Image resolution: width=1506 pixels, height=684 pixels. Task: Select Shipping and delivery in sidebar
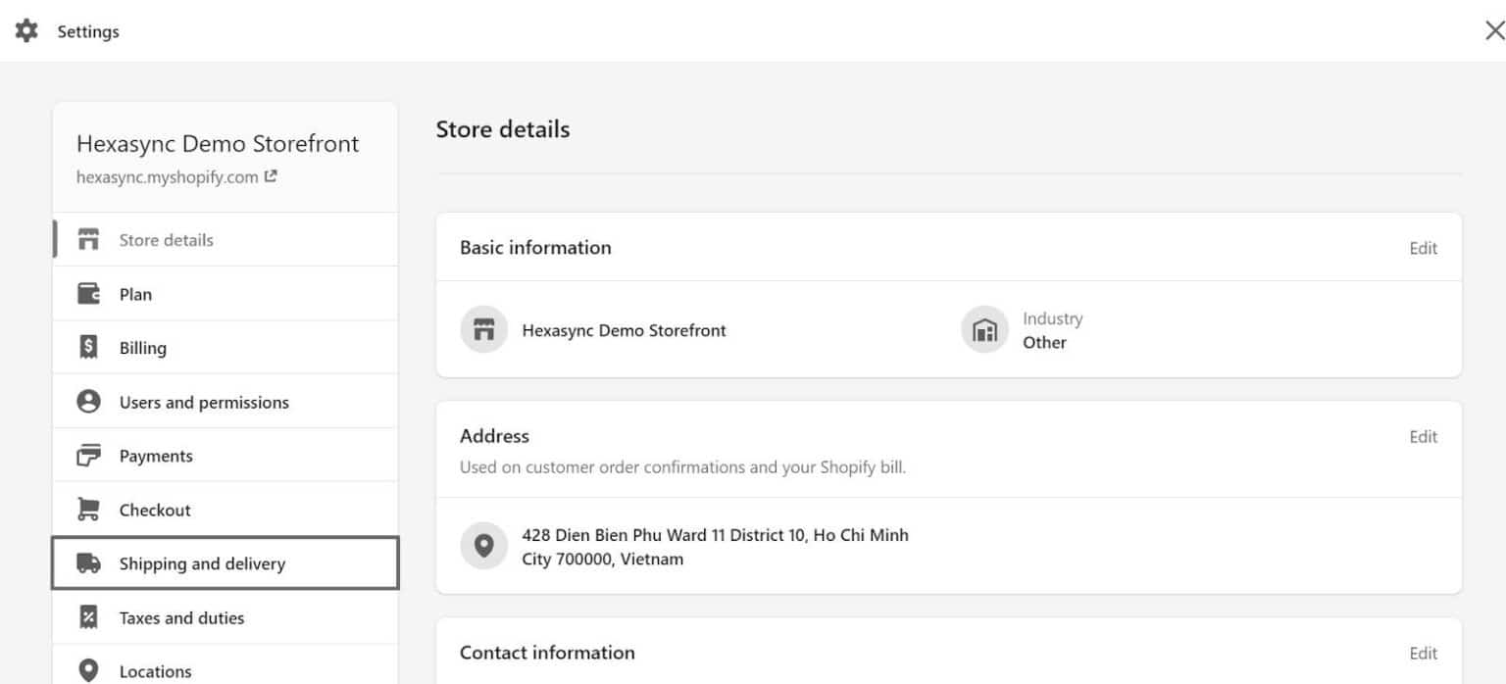click(x=202, y=562)
